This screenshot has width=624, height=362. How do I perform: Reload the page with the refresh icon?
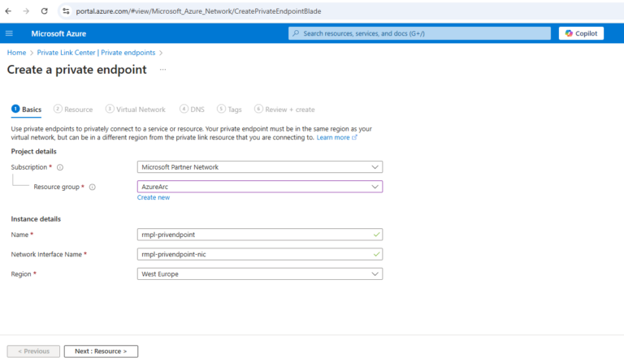pyautogui.click(x=44, y=11)
